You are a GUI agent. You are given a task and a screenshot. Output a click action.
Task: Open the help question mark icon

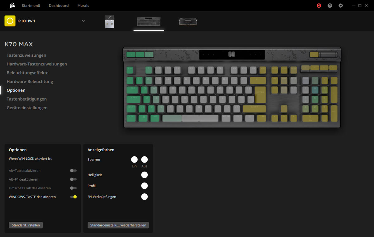[330, 6]
